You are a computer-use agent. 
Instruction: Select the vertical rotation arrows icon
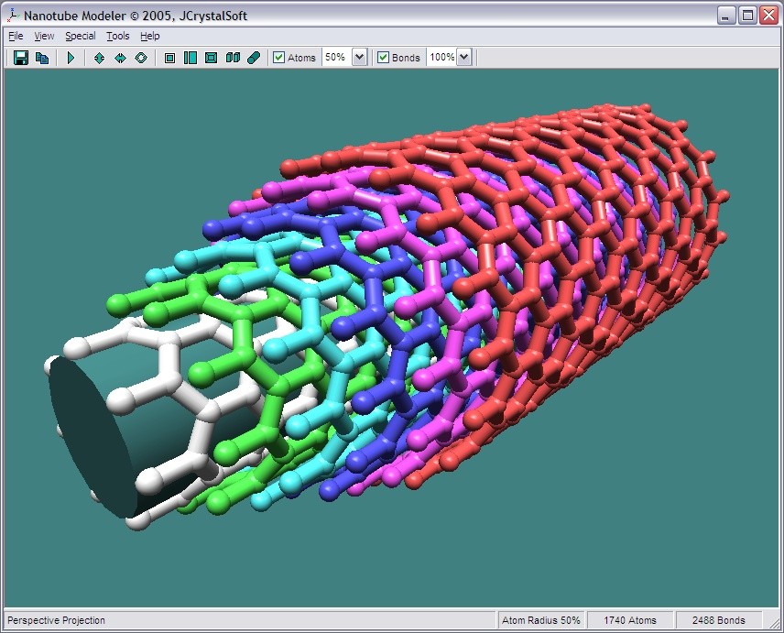tap(98, 57)
